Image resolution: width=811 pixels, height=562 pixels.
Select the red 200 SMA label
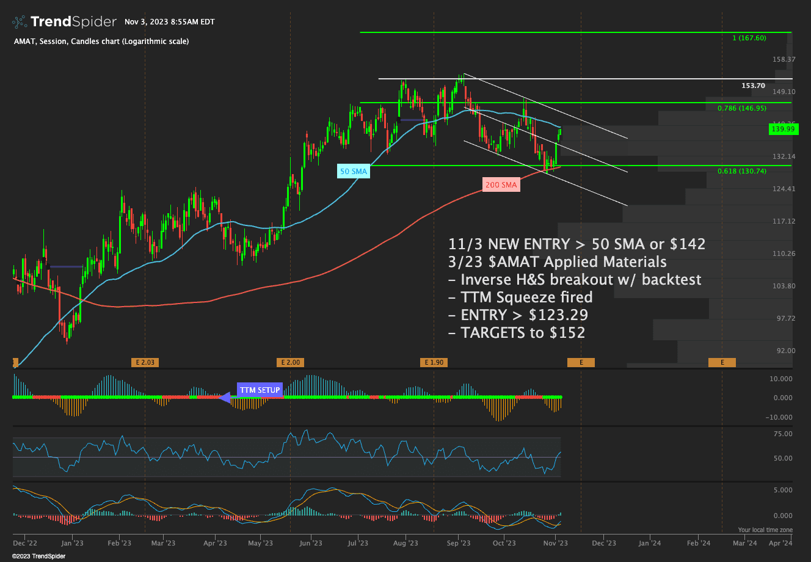click(501, 184)
